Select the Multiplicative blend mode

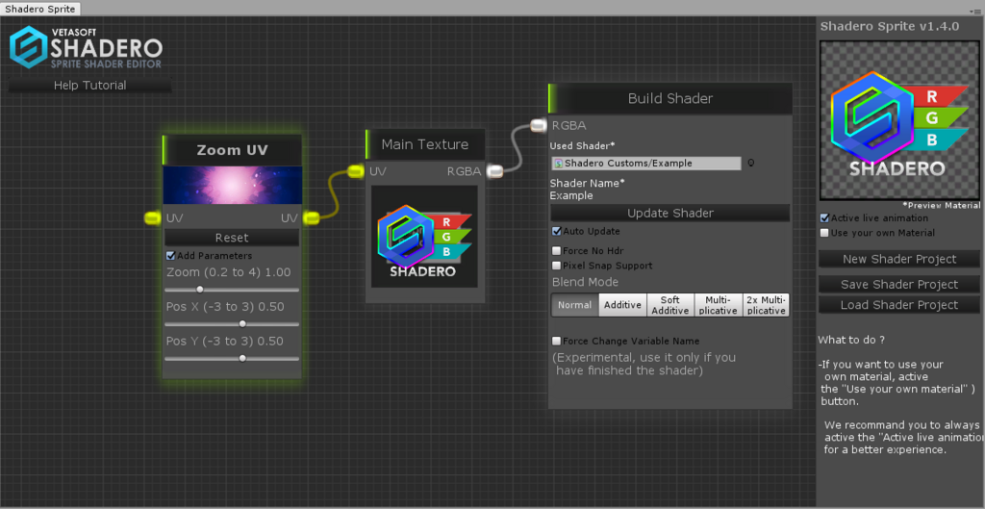click(x=718, y=305)
